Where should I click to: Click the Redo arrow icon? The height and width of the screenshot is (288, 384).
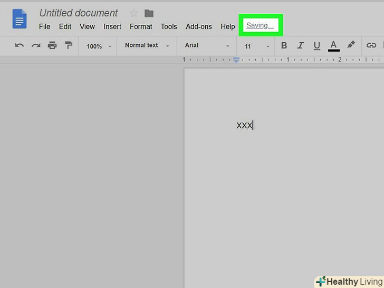pyautogui.click(x=36, y=45)
